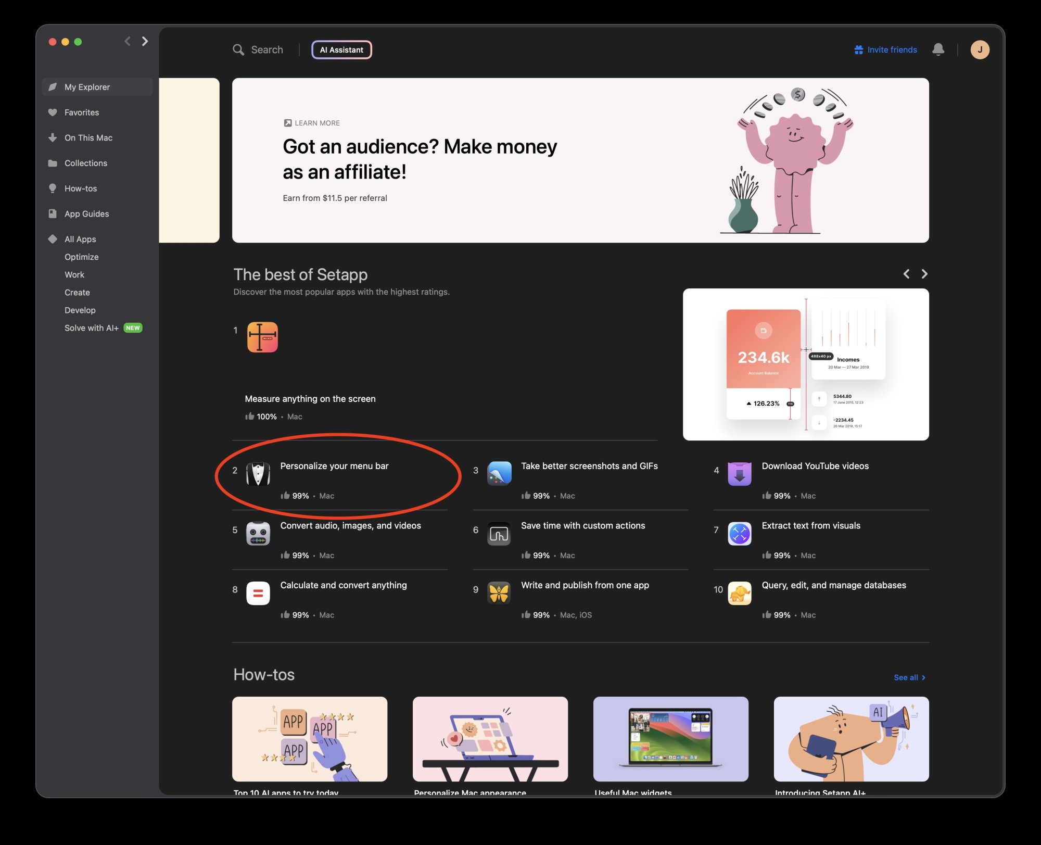Image resolution: width=1041 pixels, height=845 pixels.
Task: Show next best of Setapp page
Action: tap(924, 274)
